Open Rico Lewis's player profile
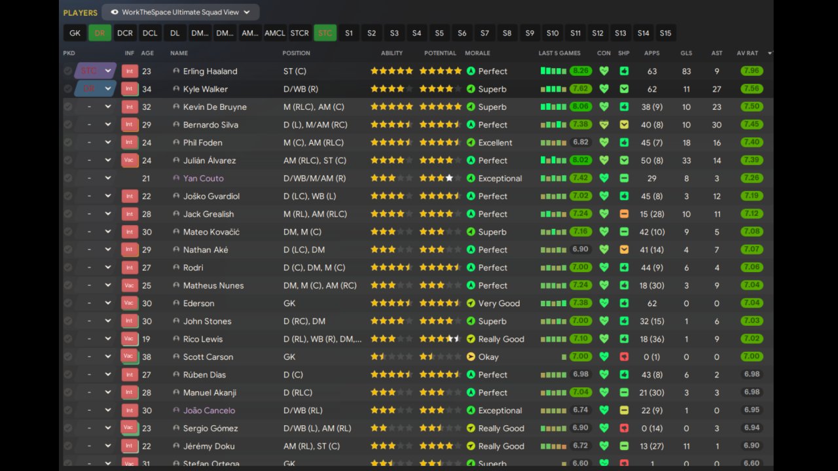Screen dimensions: 838x471 [x=203, y=339]
